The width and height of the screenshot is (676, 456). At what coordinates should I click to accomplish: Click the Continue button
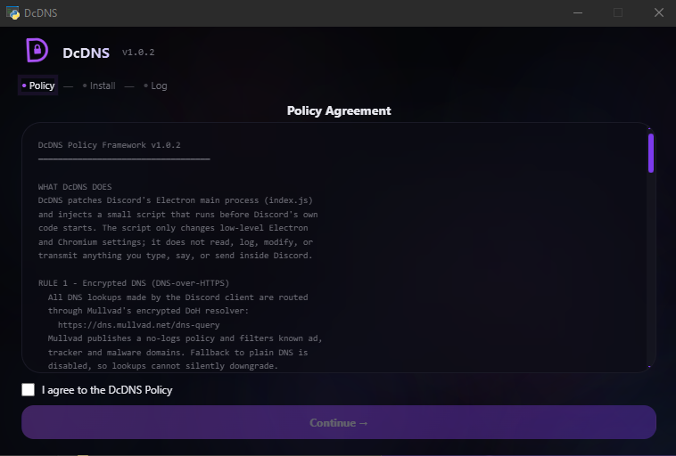pyautogui.click(x=339, y=422)
